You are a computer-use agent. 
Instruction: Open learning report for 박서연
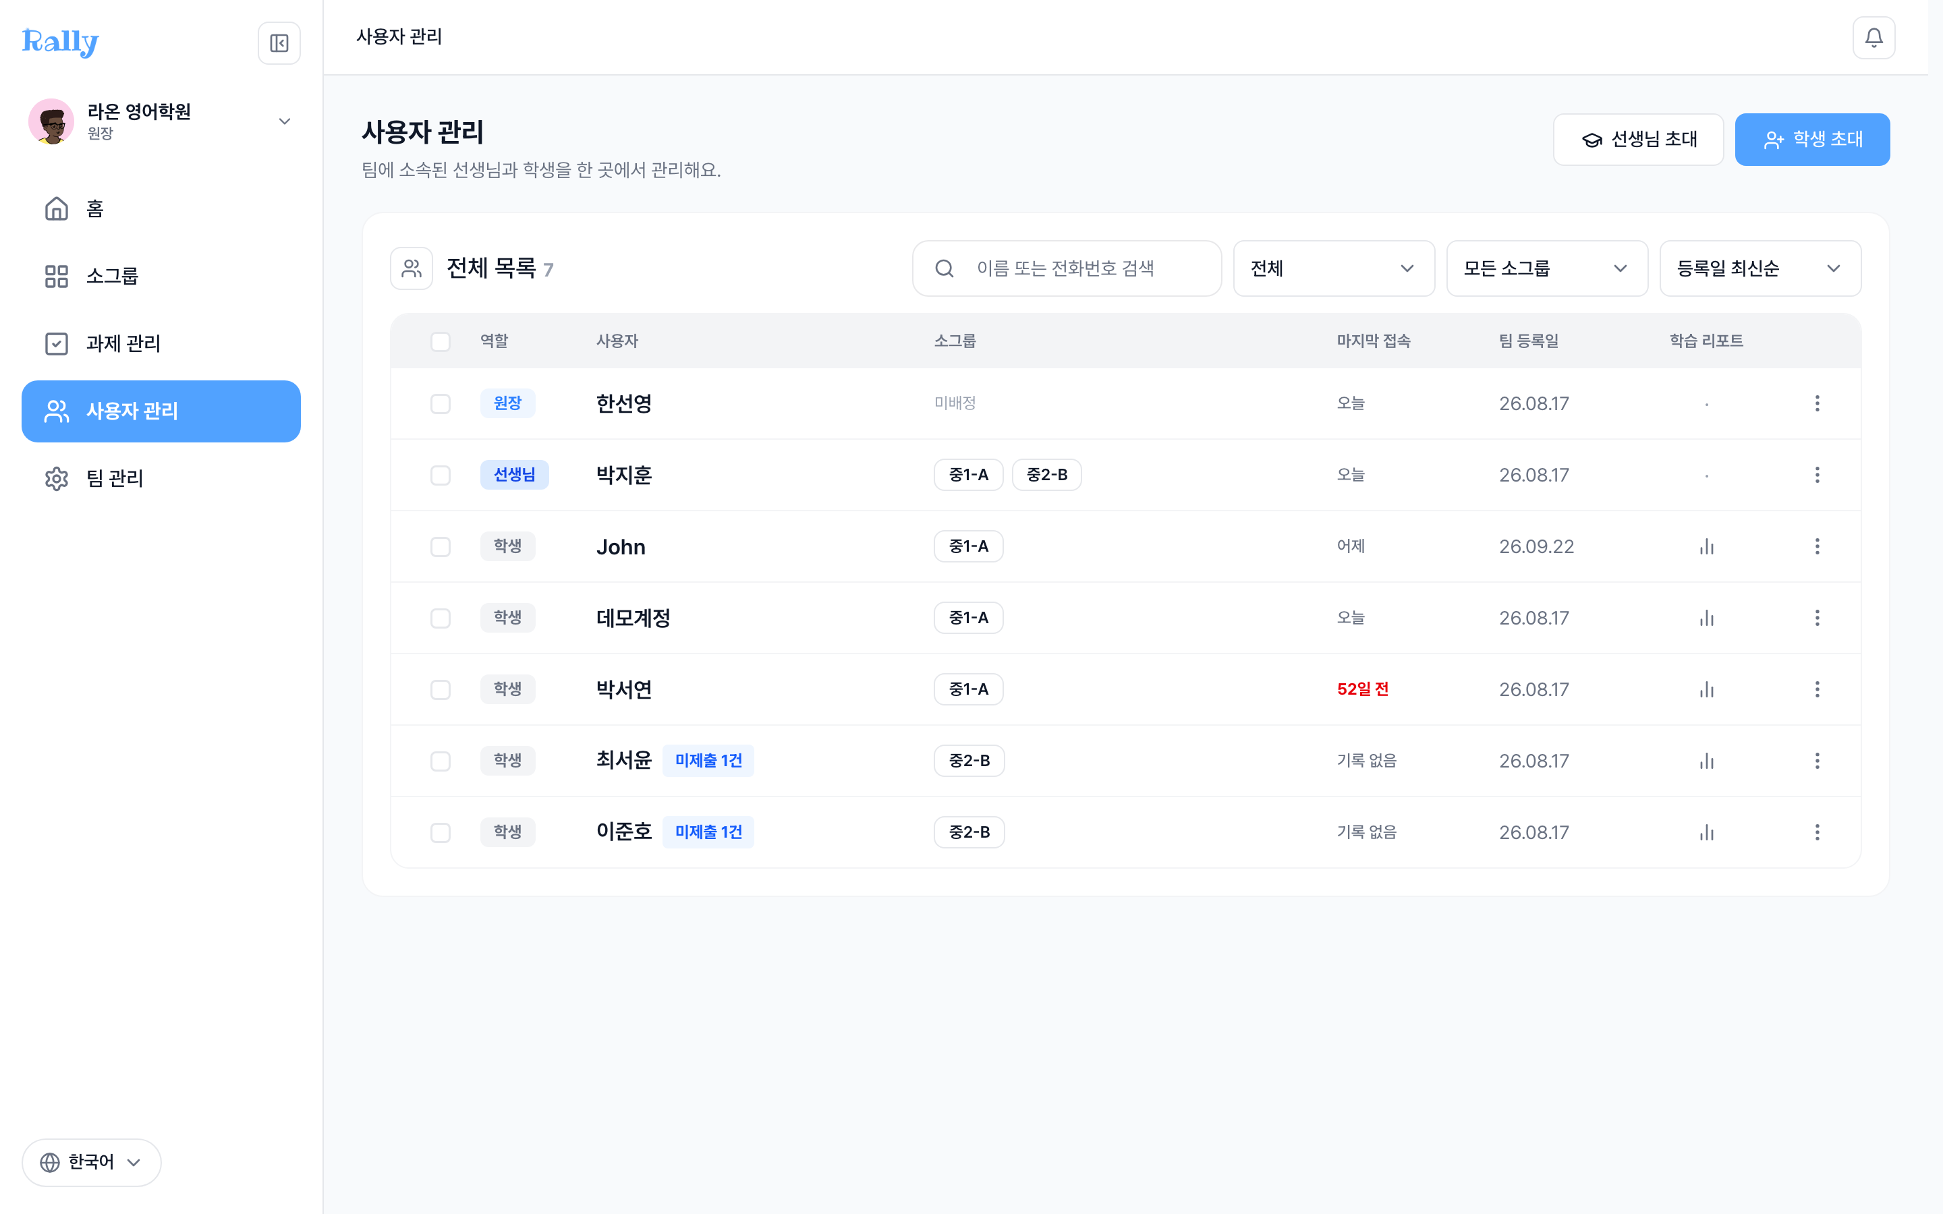(1706, 690)
